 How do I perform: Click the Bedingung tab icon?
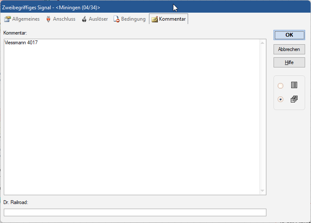click(117, 19)
